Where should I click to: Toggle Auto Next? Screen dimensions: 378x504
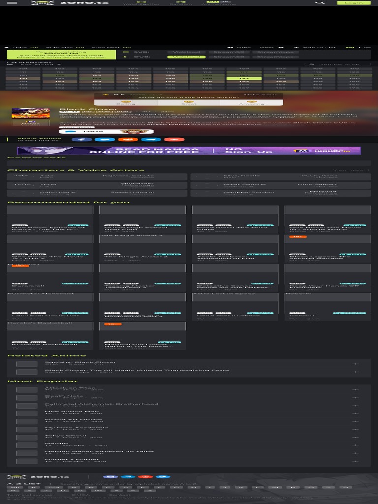tap(111, 47)
